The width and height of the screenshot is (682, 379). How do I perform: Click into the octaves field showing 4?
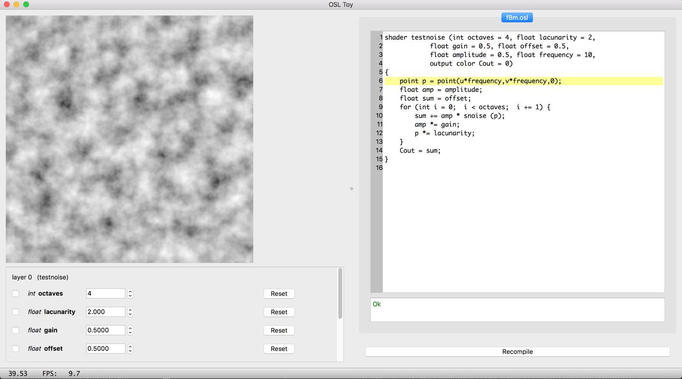coord(105,293)
